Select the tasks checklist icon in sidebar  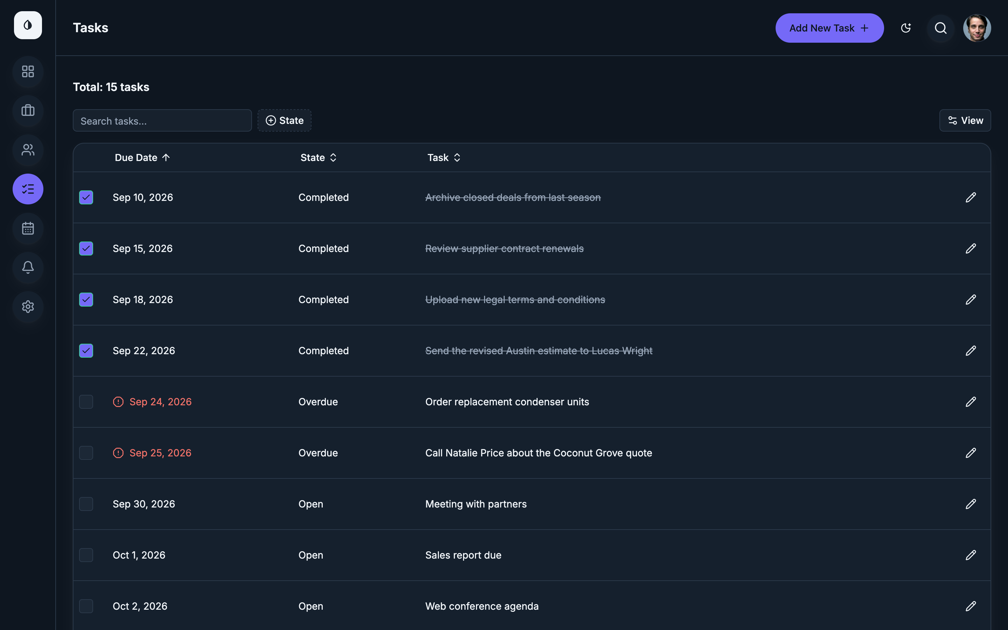click(28, 189)
